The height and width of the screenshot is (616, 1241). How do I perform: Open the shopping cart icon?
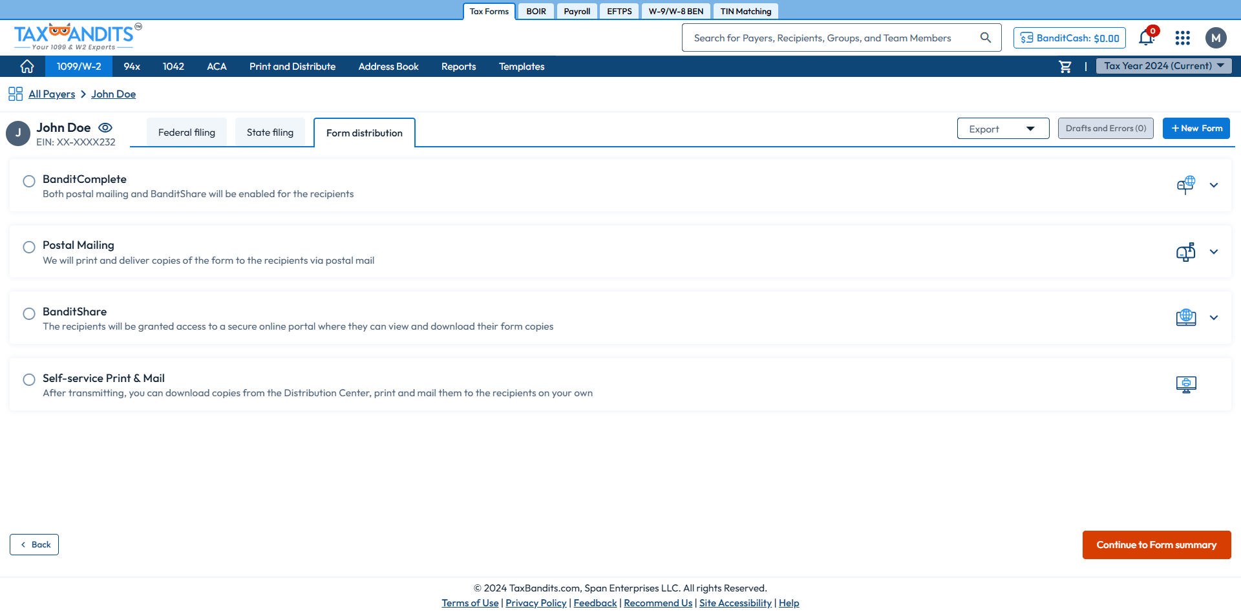(x=1065, y=67)
